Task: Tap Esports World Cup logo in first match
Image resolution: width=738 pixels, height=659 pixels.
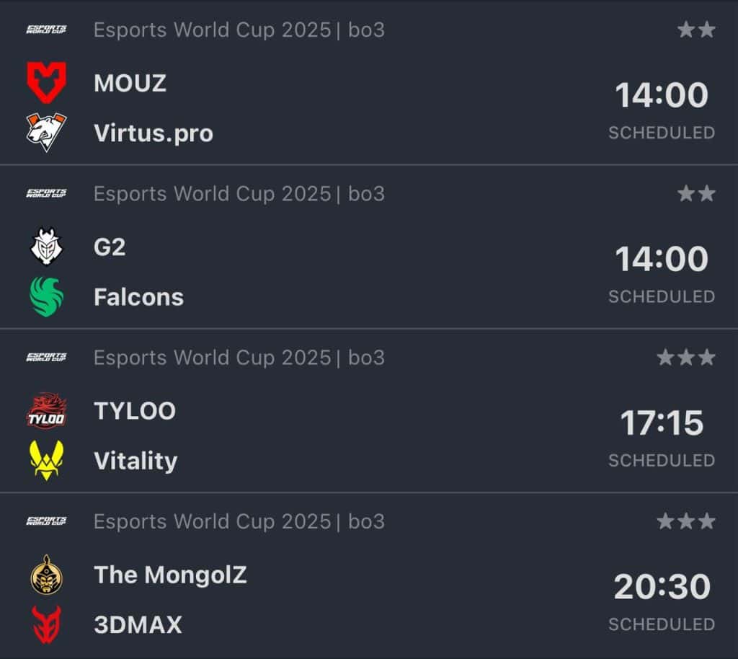Action: point(46,30)
